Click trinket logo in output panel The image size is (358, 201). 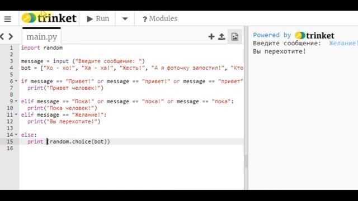314,36
